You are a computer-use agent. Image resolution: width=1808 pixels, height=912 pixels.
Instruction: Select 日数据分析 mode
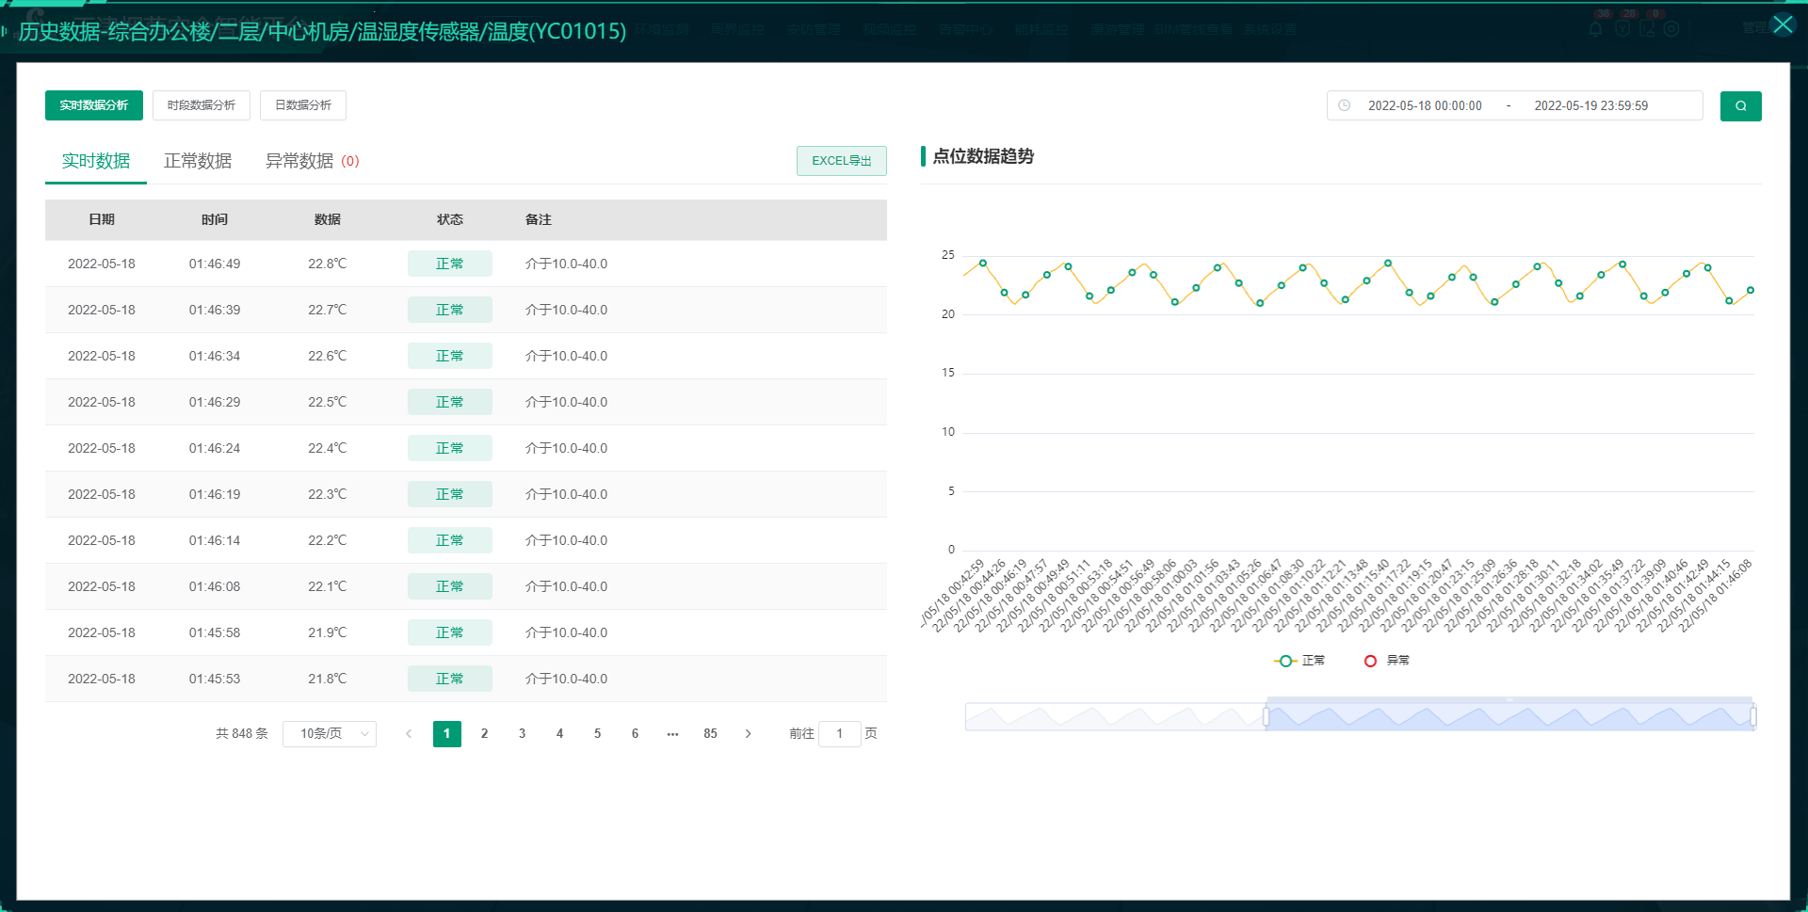[303, 105]
